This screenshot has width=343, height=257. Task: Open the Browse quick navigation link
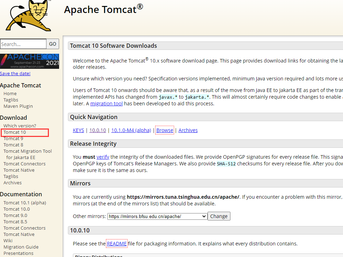[x=165, y=130]
